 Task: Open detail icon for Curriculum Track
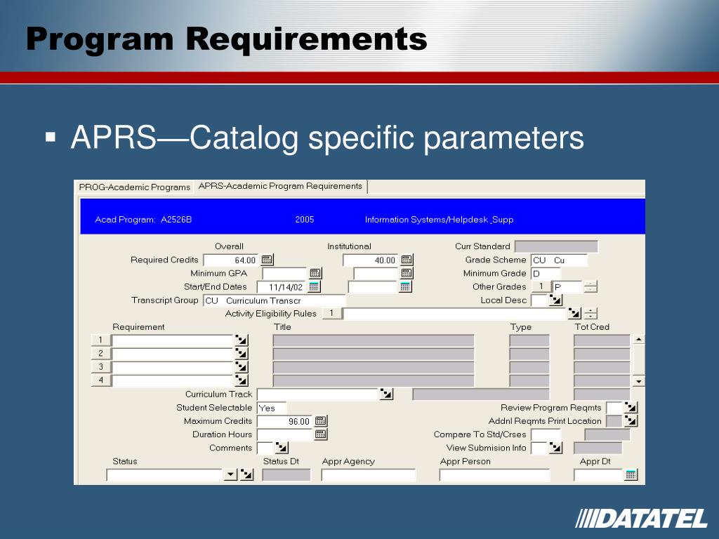(x=387, y=394)
